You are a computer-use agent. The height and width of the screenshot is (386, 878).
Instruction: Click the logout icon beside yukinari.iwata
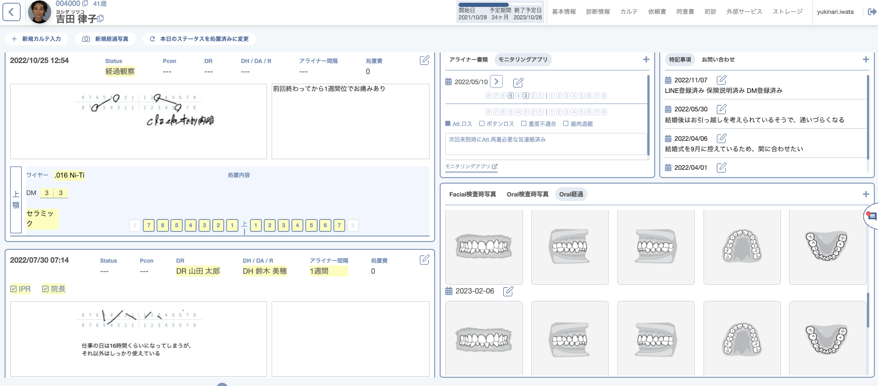tap(872, 12)
